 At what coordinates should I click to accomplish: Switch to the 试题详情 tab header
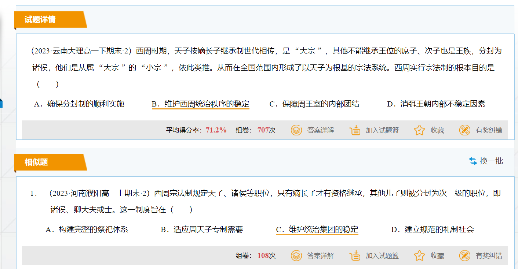pyautogui.click(x=40, y=19)
